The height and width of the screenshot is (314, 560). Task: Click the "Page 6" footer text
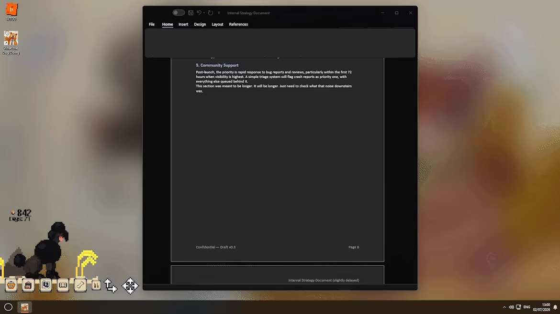(354, 247)
